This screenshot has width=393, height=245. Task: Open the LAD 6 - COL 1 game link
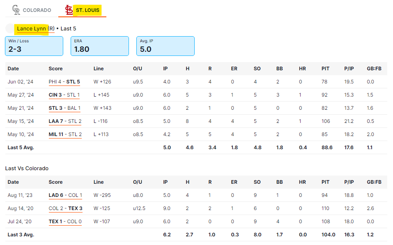65,195
